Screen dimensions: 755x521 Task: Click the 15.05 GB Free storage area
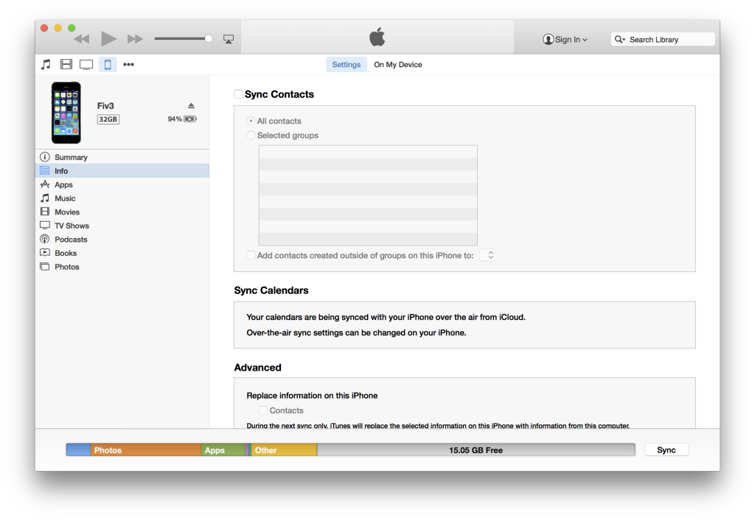tap(476, 450)
